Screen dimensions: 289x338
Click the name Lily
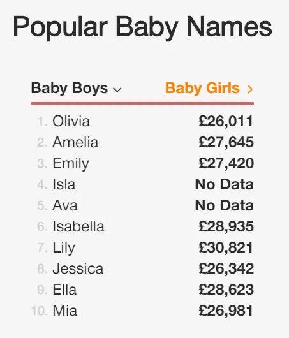pyautogui.click(x=64, y=248)
